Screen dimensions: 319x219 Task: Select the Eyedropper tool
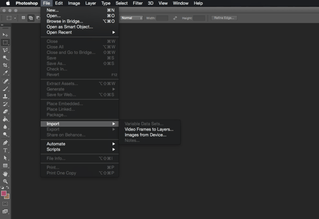click(5, 73)
